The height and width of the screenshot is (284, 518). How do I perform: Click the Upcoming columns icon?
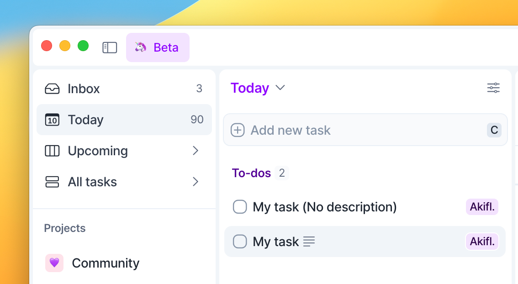point(52,151)
